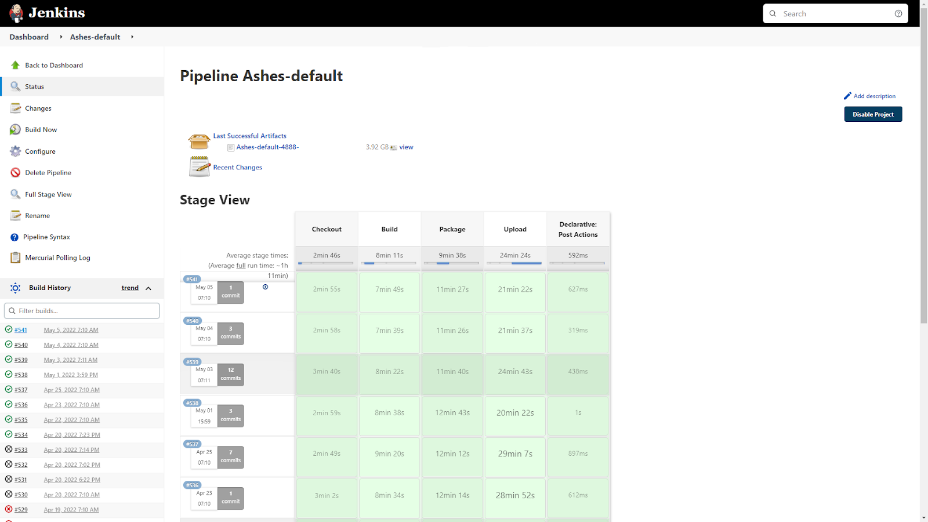Click the Checkout stage cell showing 3min 40s
928x522 pixels.
pyautogui.click(x=327, y=372)
